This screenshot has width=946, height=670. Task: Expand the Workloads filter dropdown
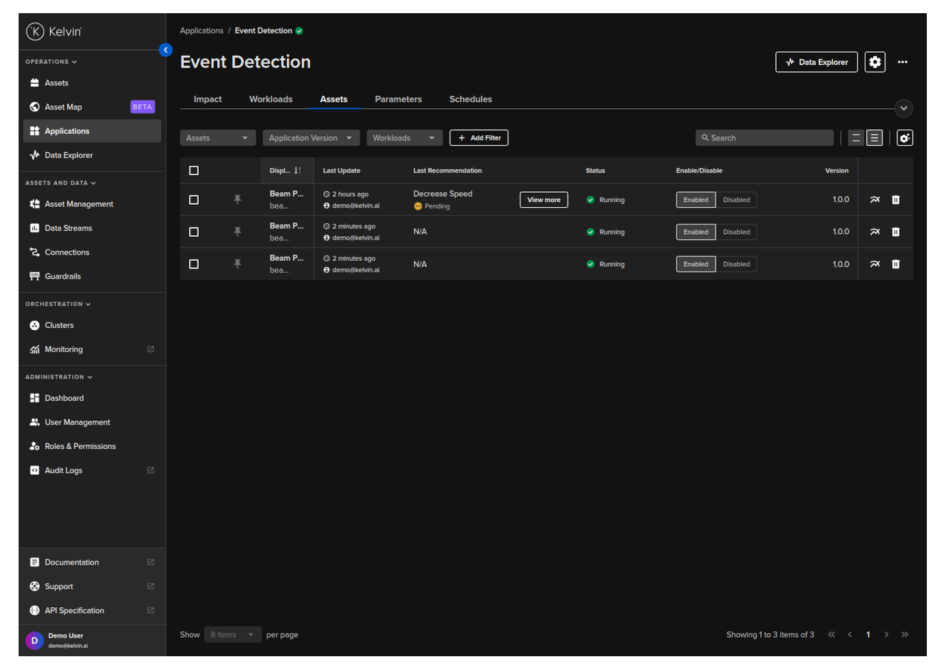(x=404, y=138)
